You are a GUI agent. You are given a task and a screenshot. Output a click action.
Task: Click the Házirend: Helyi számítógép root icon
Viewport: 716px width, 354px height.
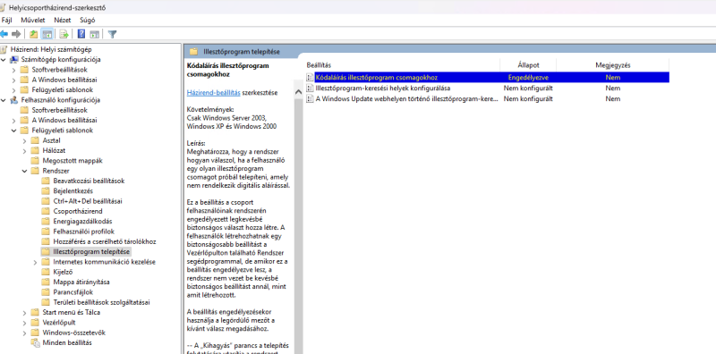point(4,49)
